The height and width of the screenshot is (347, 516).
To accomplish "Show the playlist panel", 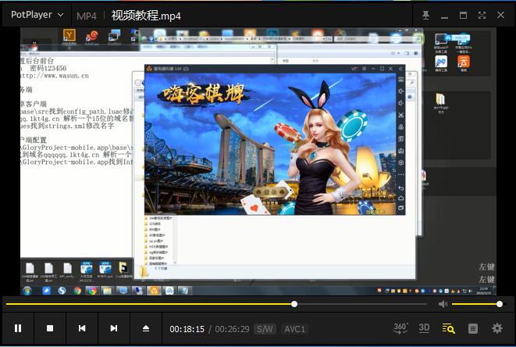I will tap(473, 328).
